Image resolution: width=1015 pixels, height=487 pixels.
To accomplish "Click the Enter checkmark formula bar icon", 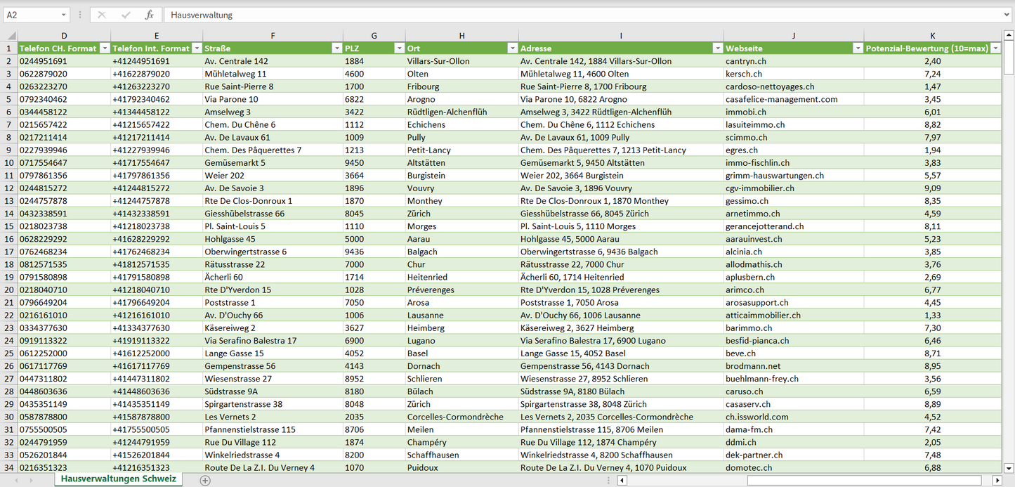I will pos(126,15).
